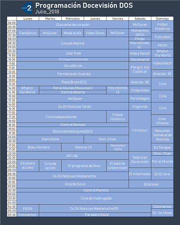
Task: Click the Moda al día cell
Action: 72,33
